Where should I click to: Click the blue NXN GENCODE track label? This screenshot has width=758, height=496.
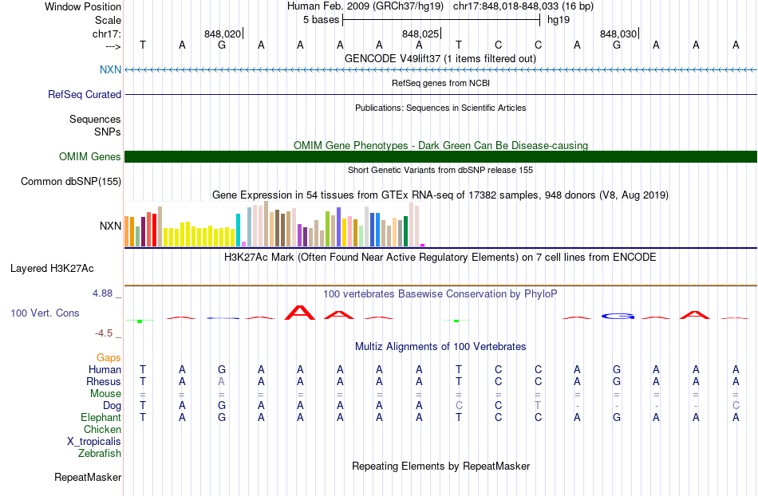point(110,69)
